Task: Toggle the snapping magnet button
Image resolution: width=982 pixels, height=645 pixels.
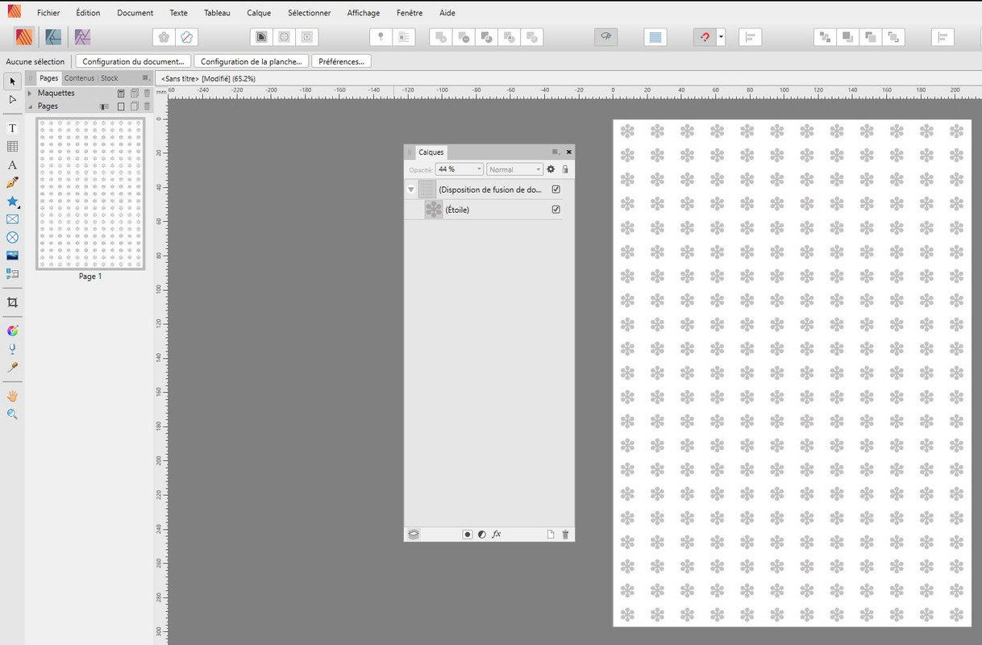Action: point(705,37)
